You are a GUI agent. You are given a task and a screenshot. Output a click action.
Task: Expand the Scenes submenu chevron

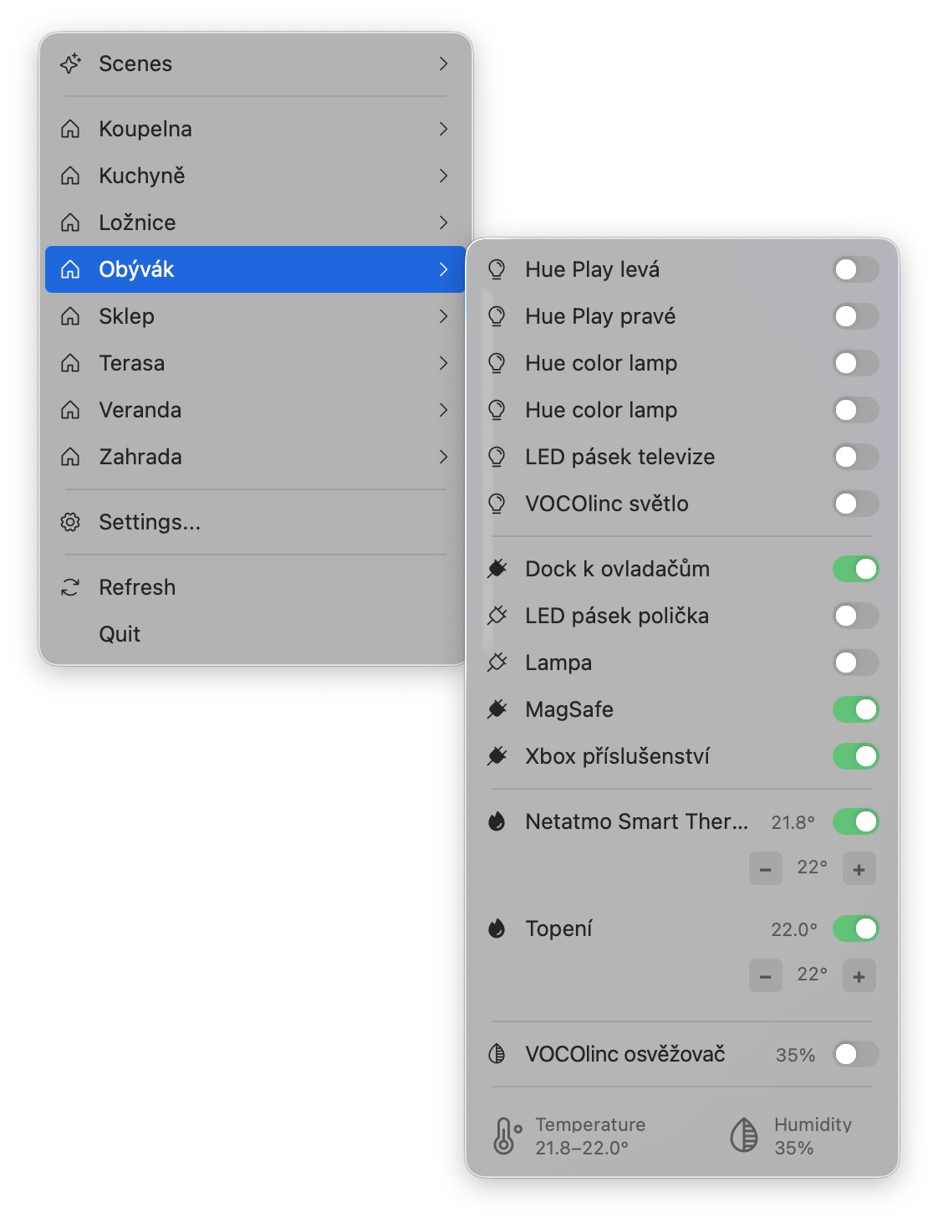444,64
